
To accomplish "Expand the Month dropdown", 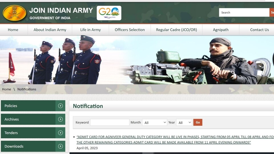I will point(154,122).
